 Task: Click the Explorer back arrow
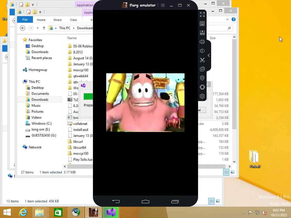pyautogui.click(x=23, y=28)
